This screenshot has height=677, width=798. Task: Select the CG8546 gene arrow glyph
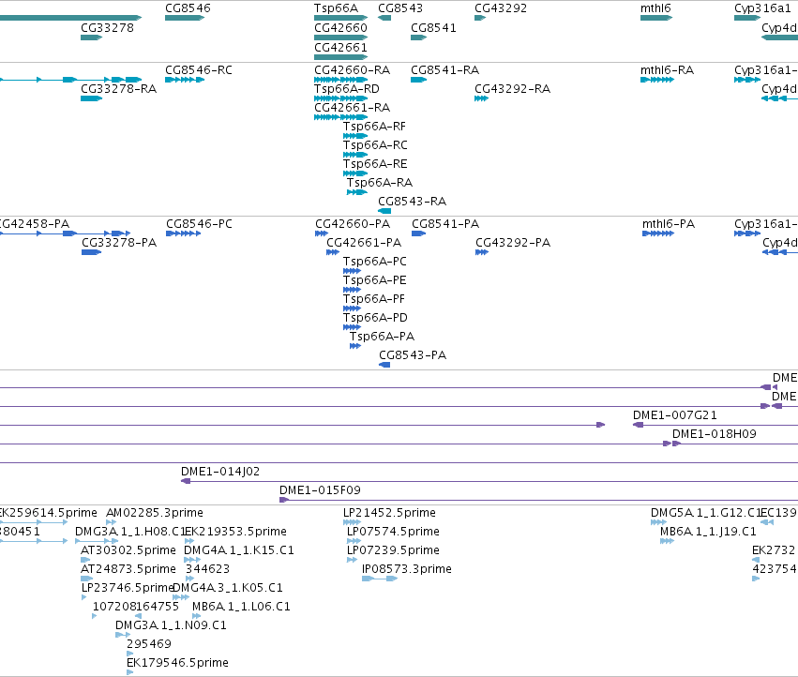[x=184, y=18]
